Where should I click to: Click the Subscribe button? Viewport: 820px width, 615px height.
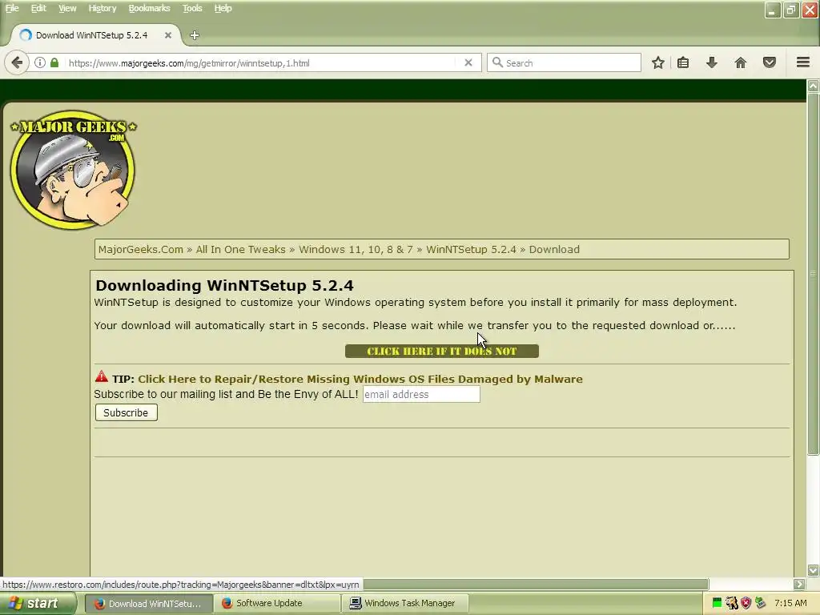pos(126,412)
